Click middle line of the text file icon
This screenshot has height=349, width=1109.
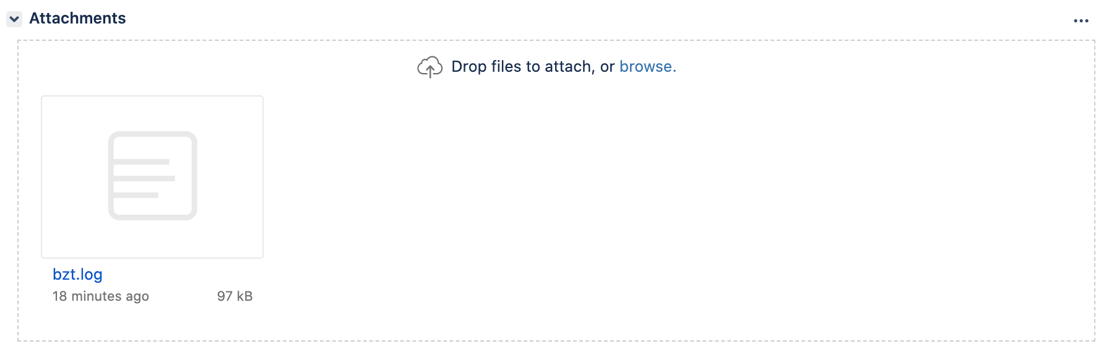[144, 179]
